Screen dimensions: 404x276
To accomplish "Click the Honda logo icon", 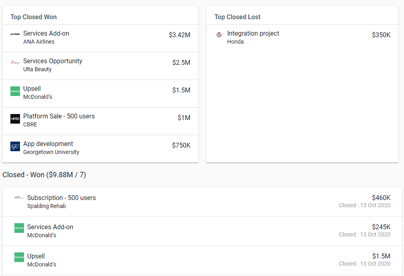I will click(219, 35).
